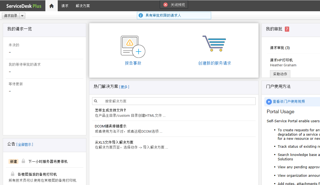Click the 报告事故 link

pyautogui.click(x=133, y=63)
